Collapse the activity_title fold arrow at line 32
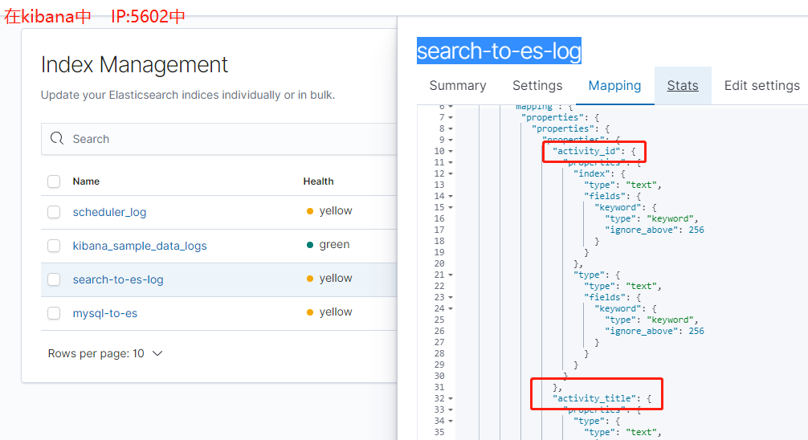 pyautogui.click(x=451, y=399)
